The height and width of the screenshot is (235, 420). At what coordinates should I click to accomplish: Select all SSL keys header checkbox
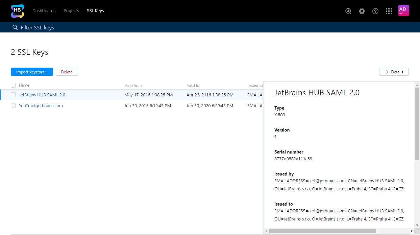13,85
